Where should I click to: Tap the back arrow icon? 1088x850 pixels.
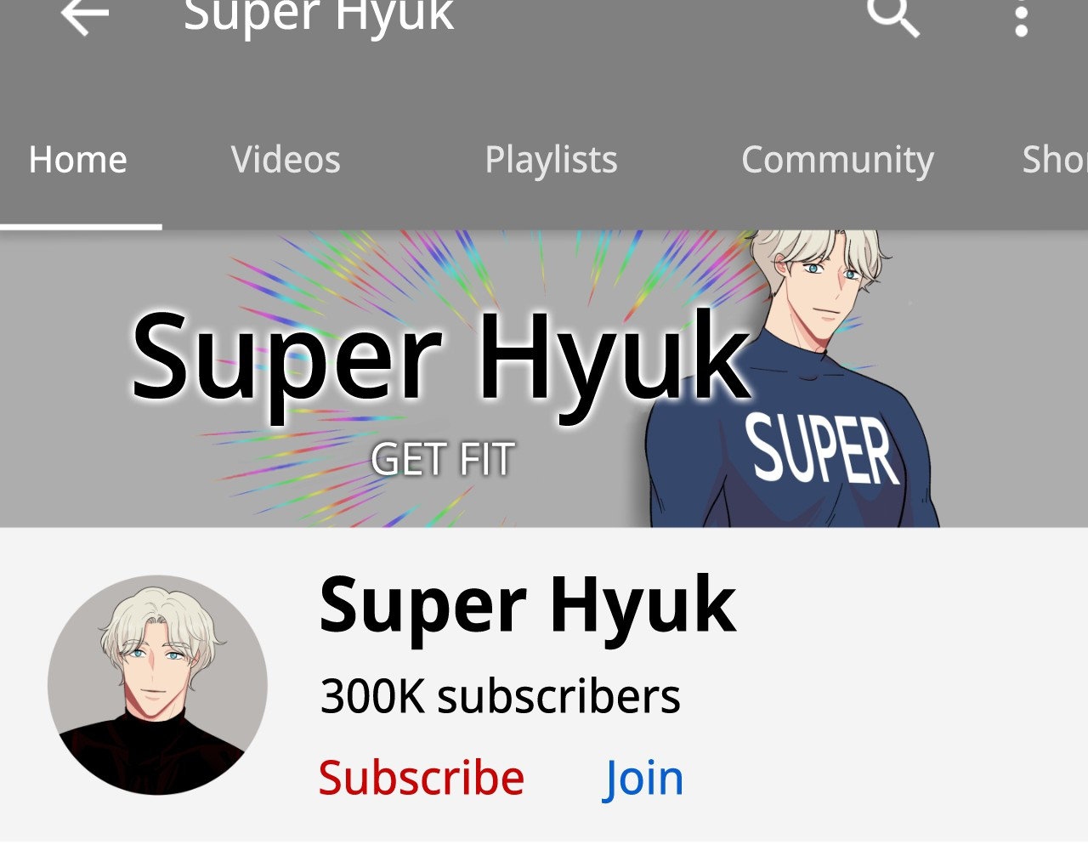pyautogui.click(x=85, y=16)
